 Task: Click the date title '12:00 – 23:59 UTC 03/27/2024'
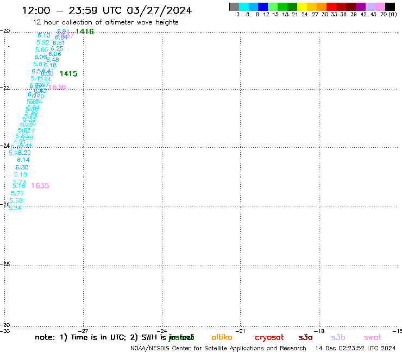pos(107,10)
